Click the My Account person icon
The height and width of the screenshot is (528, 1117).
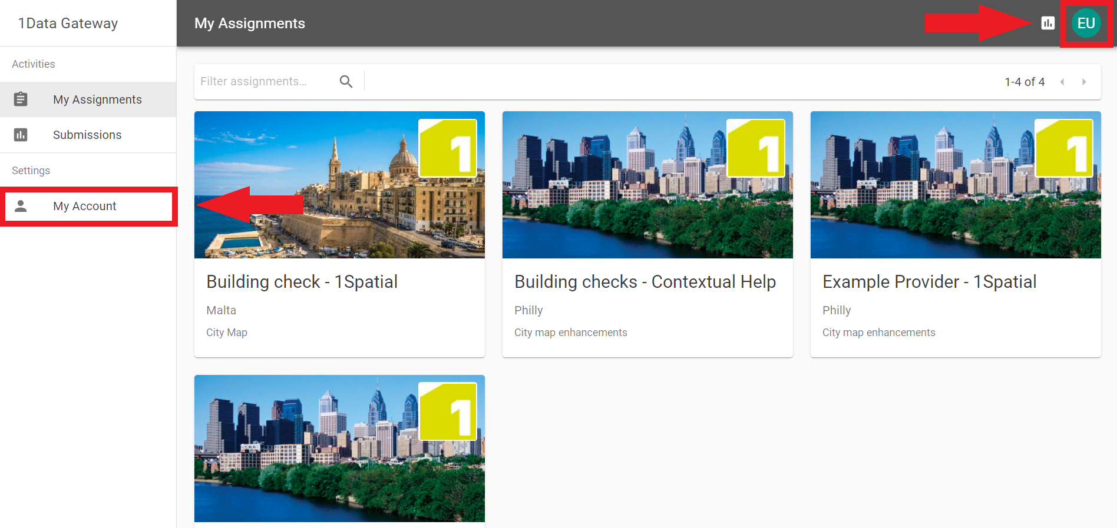pyautogui.click(x=21, y=206)
